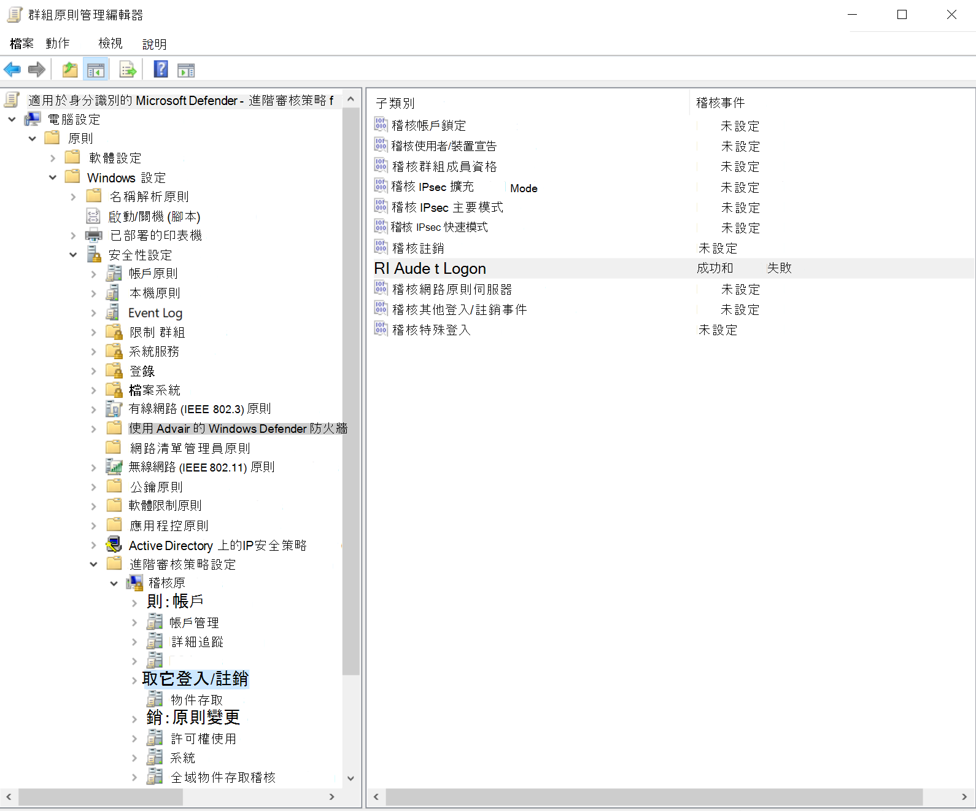Select the 許可權使用 tree item

[203, 738]
